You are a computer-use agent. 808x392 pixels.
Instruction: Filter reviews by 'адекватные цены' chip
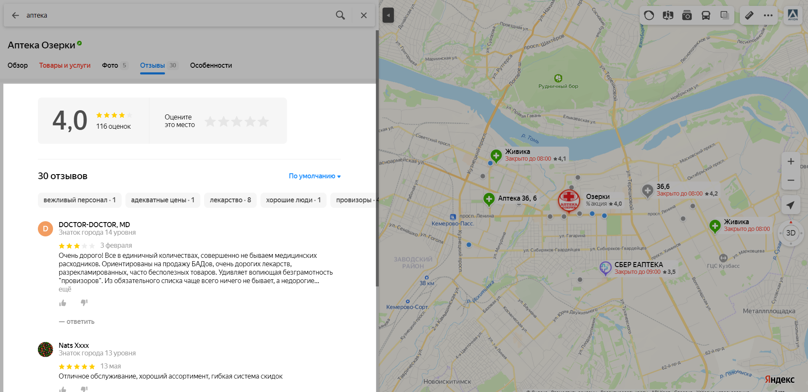tap(163, 200)
